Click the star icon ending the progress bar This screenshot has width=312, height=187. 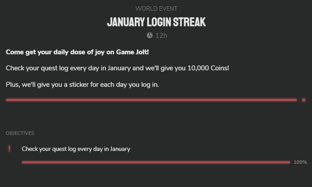304,100
